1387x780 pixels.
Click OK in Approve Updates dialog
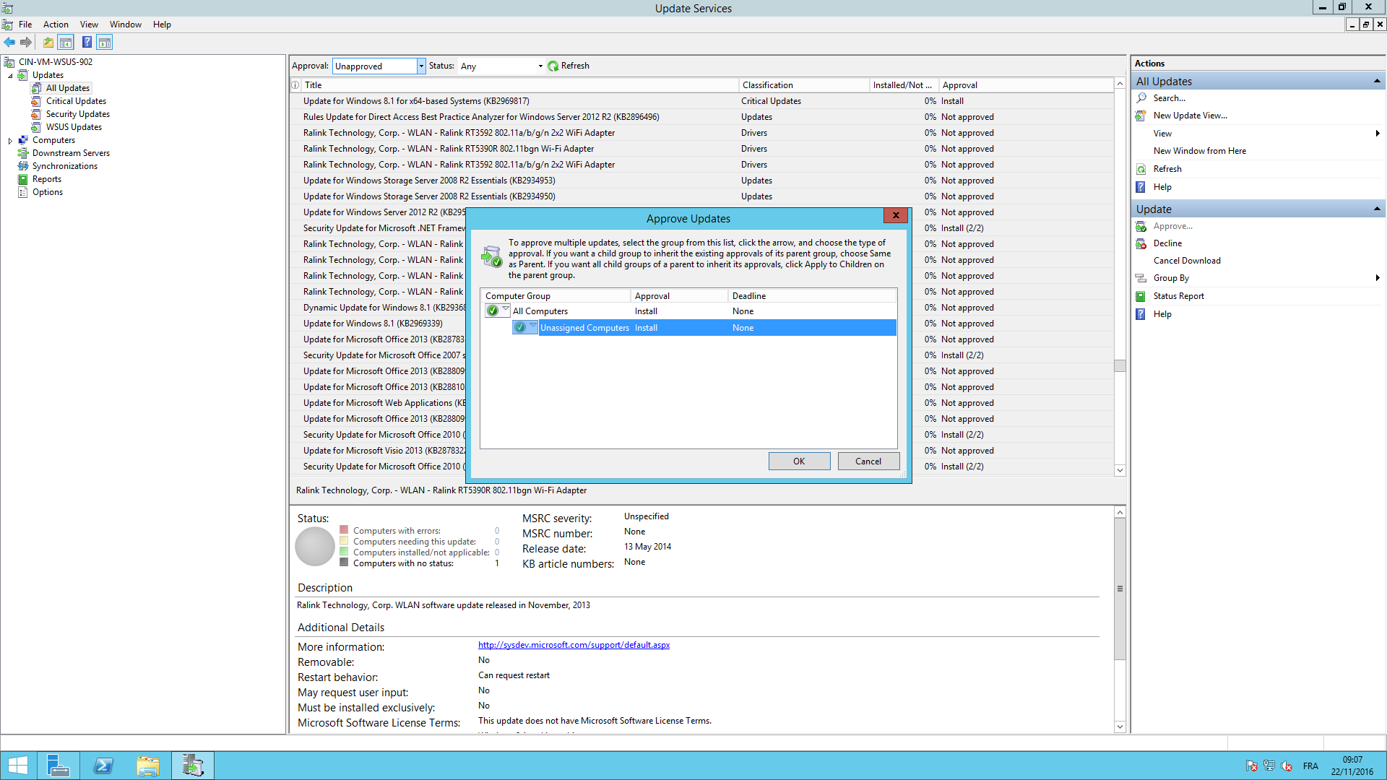[x=799, y=461]
